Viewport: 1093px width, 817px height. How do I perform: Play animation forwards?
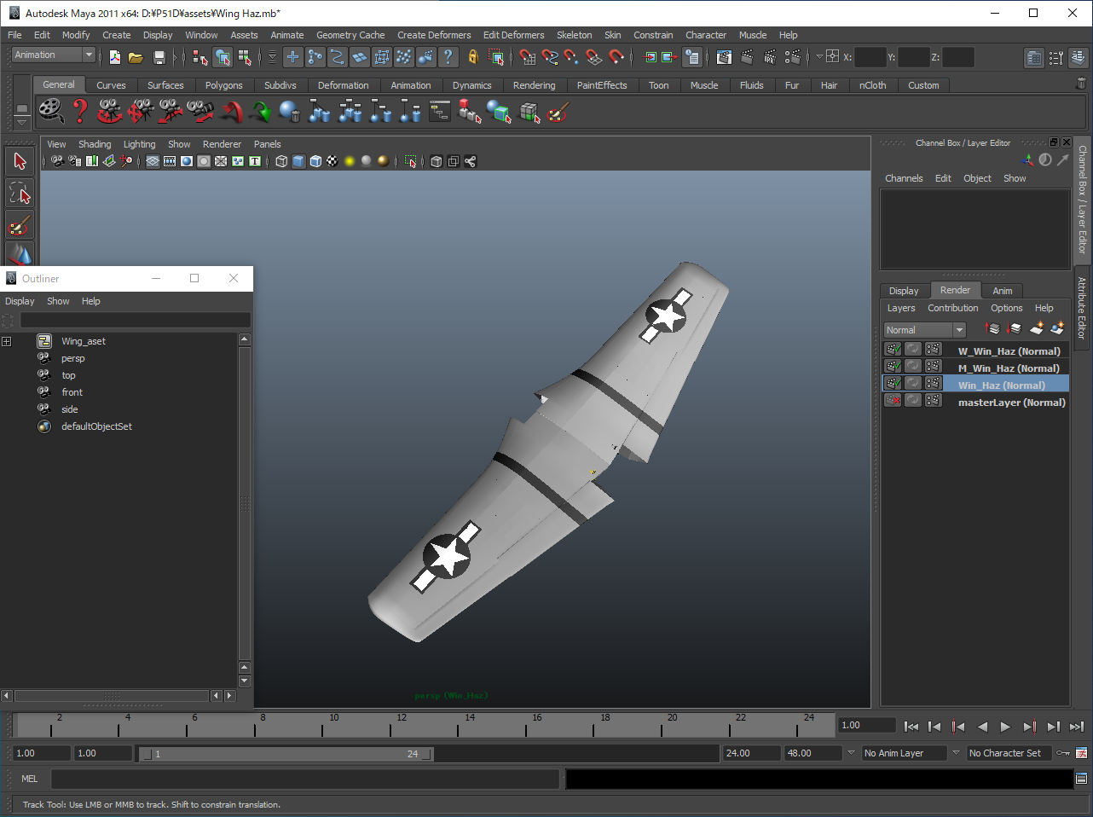[1005, 727]
